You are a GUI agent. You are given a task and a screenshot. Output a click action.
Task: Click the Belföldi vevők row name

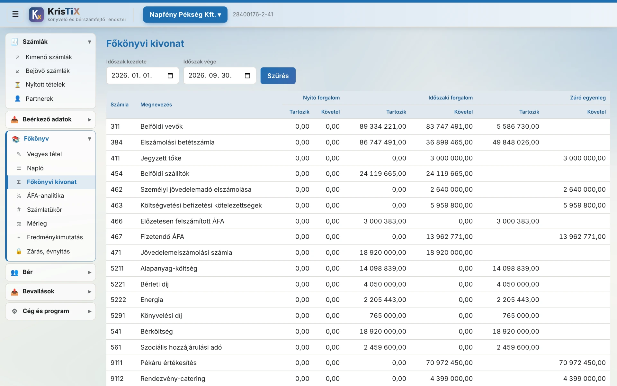[x=161, y=126]
